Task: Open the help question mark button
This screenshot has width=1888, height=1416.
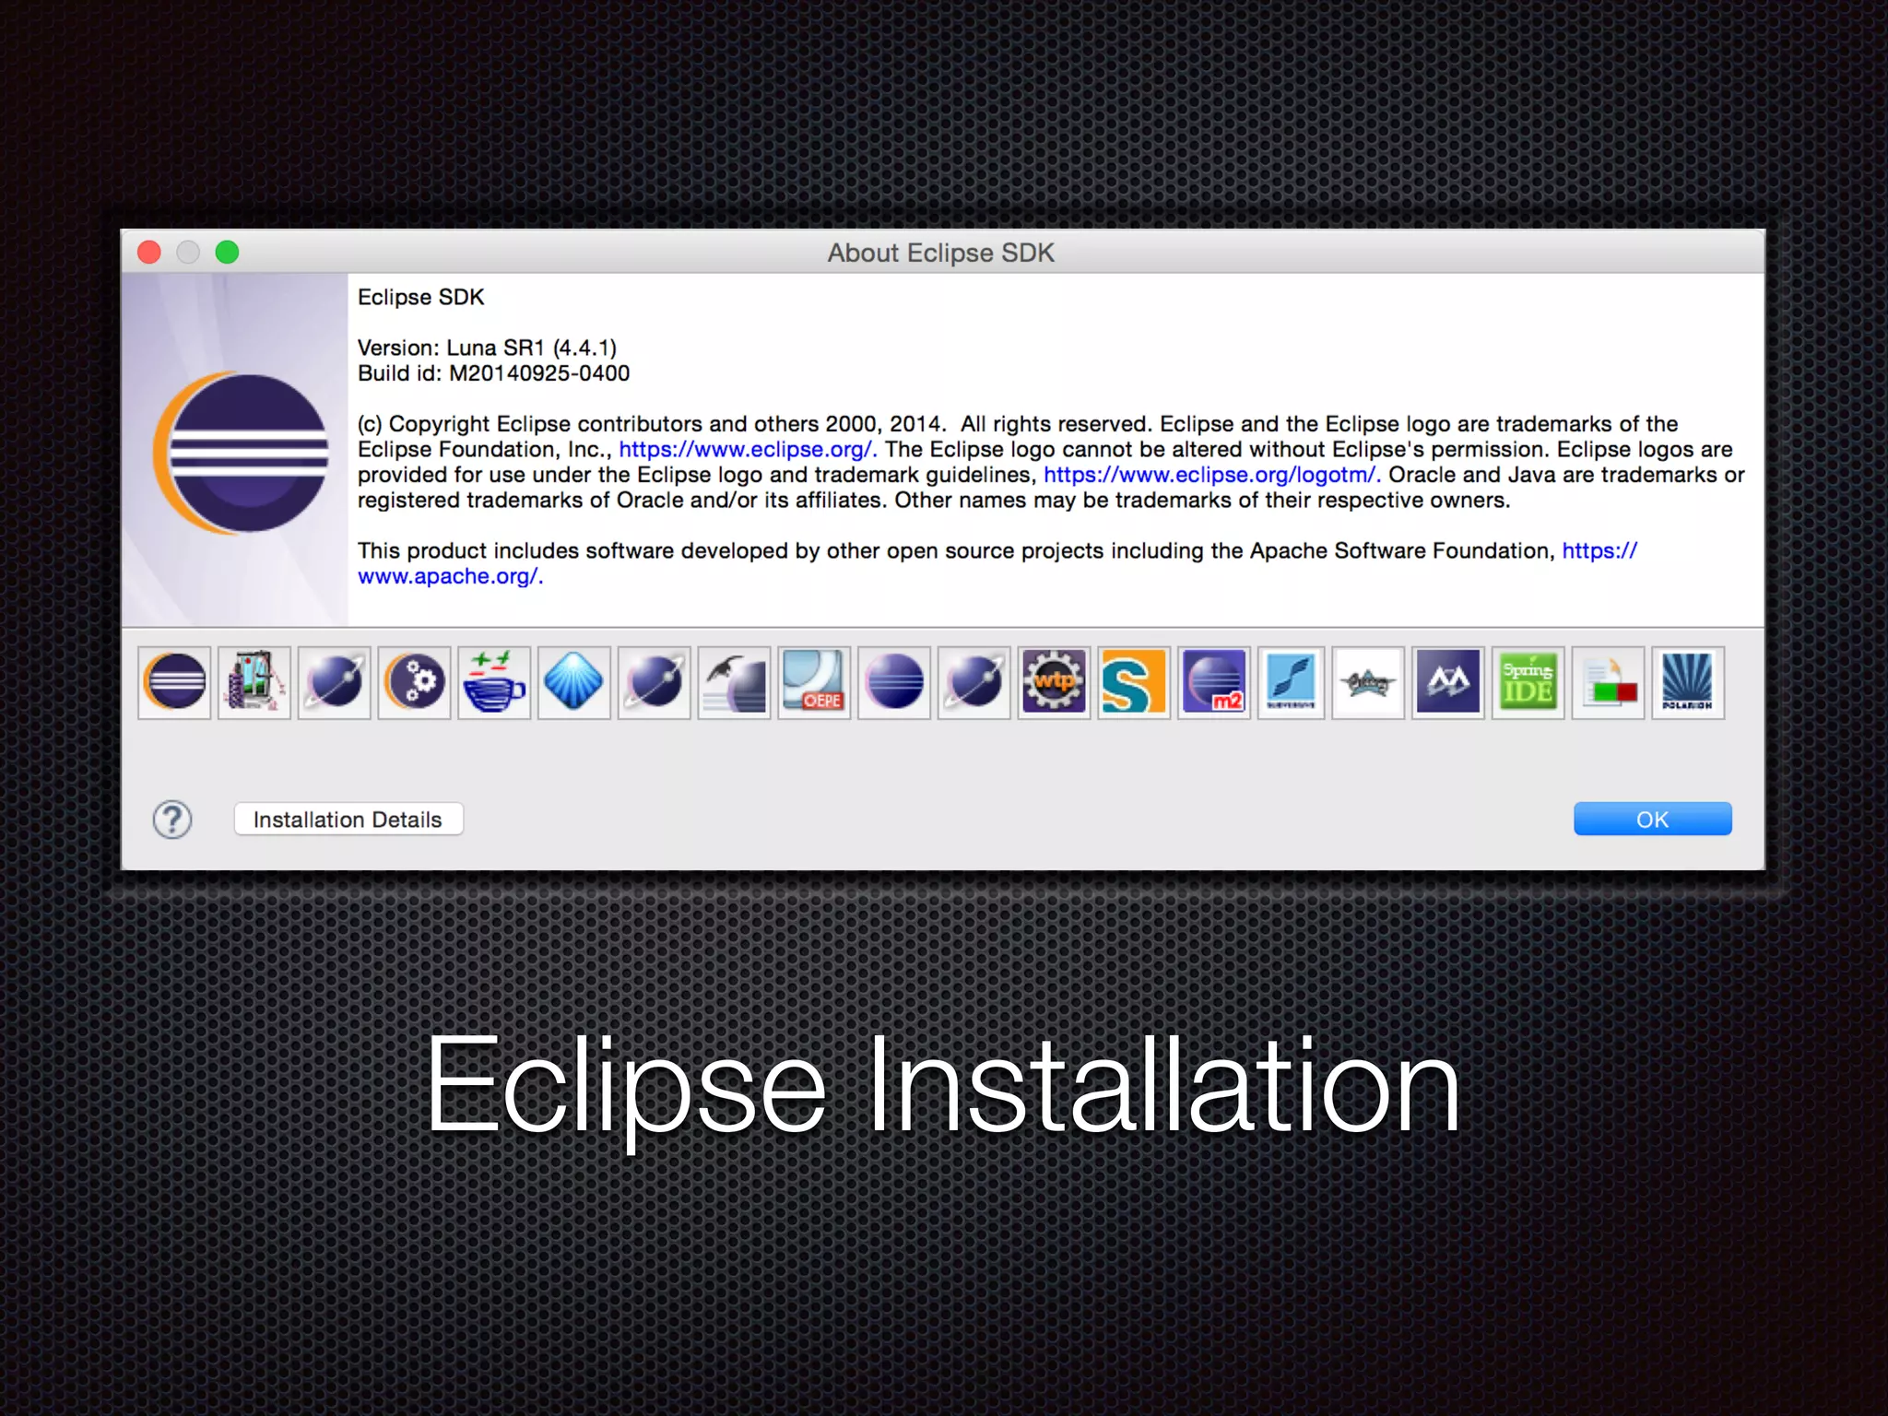Action: (172, 820)
